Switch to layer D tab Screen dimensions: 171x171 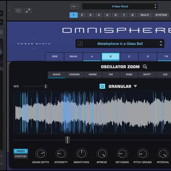coord(148,57)
